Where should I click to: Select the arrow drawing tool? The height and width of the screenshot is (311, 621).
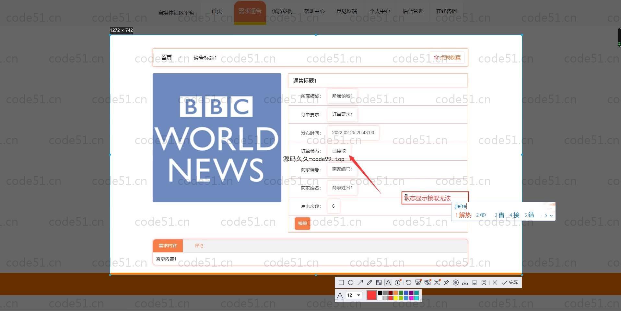point(360,282)
